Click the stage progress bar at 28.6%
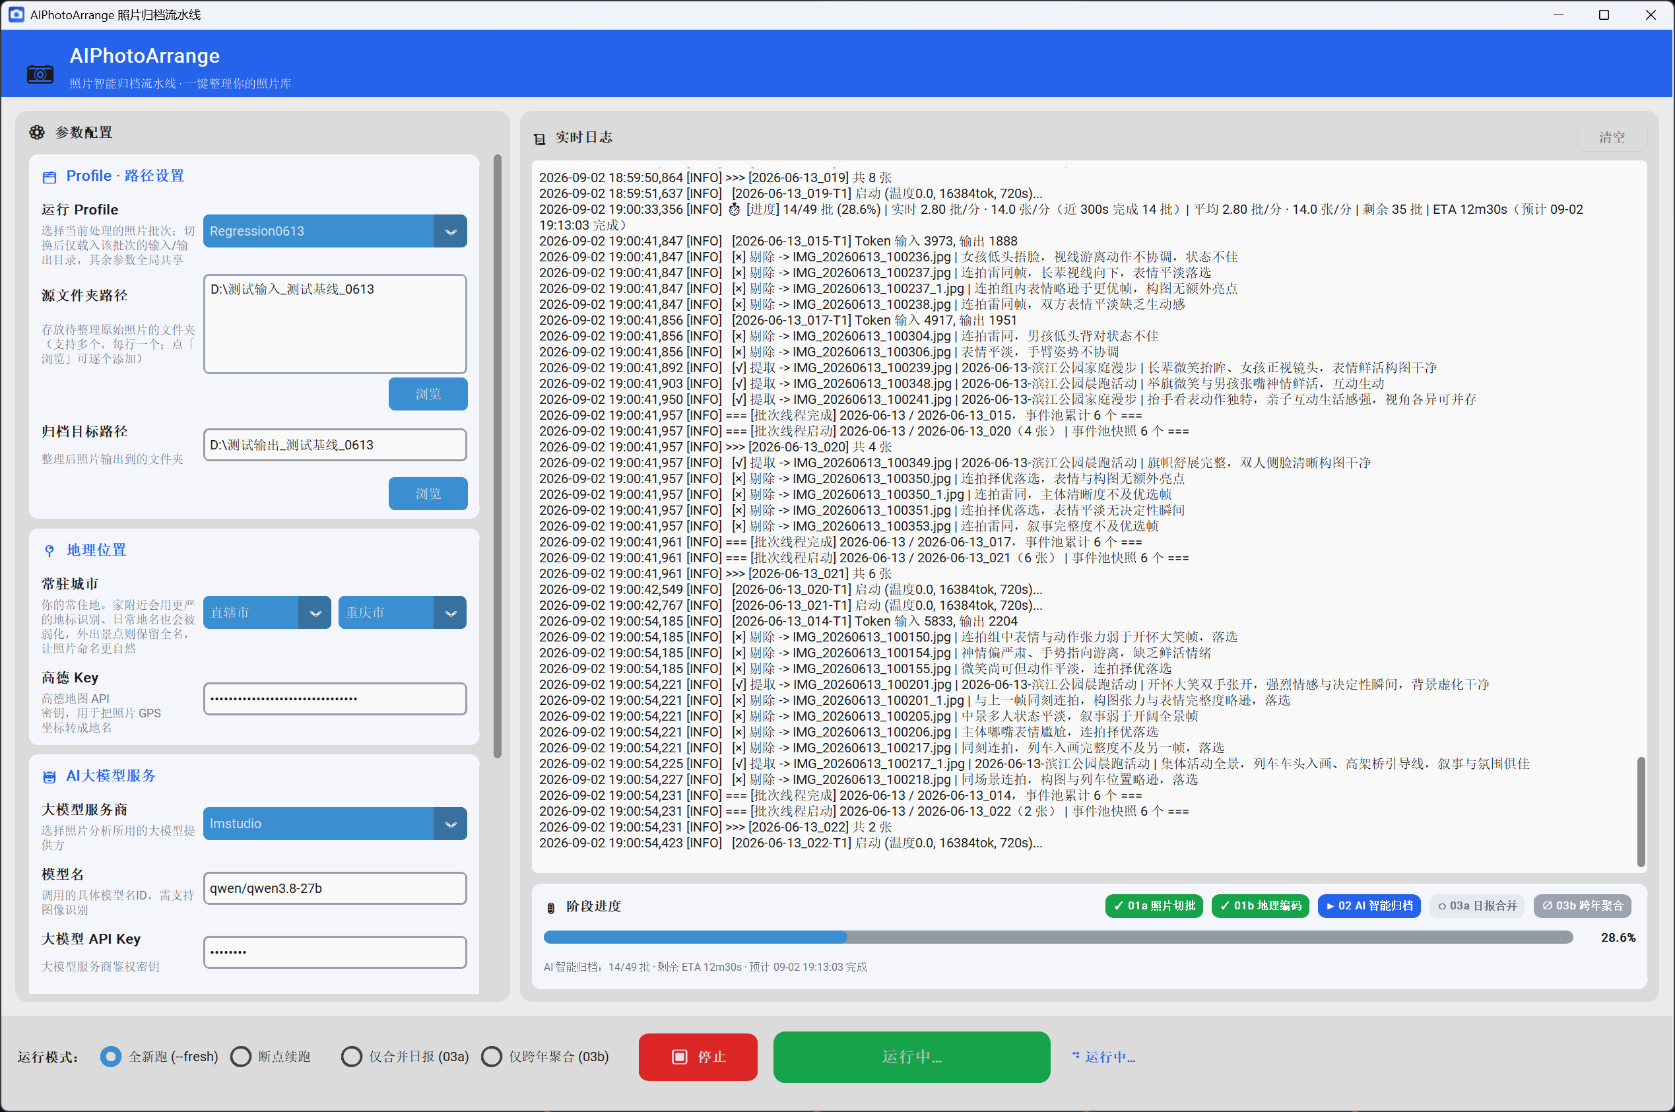This screenshot has width=1675, height=1112. tap(1058, 938)
